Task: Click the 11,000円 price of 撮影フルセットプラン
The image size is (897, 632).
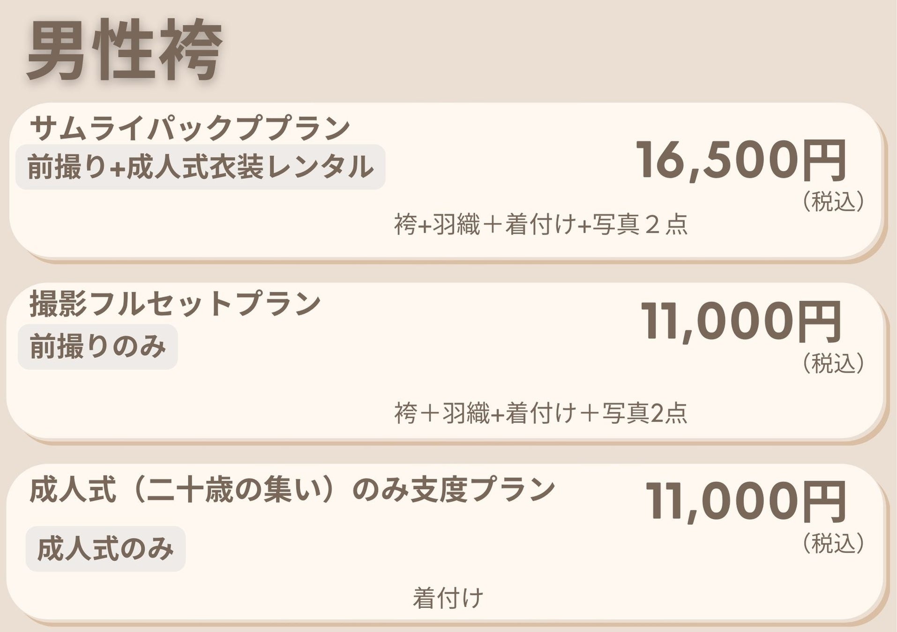Action: [x=741, y=322]
